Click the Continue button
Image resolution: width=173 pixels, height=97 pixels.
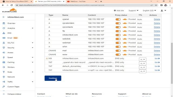click(53, 78)
